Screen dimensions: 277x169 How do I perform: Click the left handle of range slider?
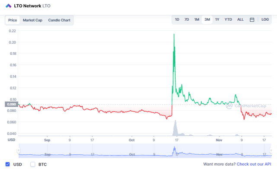18,150
